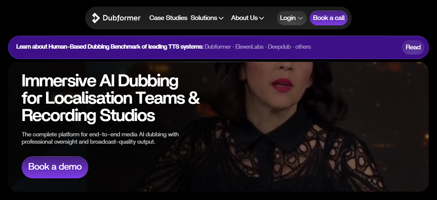
Task: Expand the Solutions dropdown
Action: pyautogui.click(x=207, y=18)
